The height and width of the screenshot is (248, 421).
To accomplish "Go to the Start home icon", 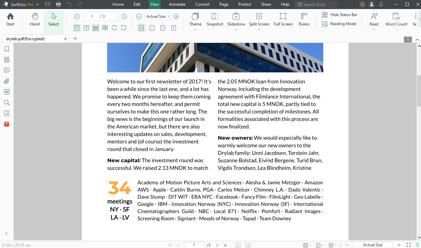I will click(x=10, y=19).
